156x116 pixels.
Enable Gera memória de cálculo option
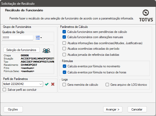coord(64,85)
